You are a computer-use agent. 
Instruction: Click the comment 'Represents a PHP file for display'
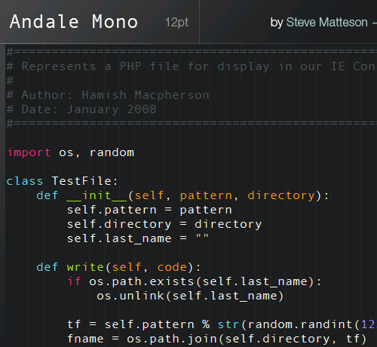tap(146, 66)
